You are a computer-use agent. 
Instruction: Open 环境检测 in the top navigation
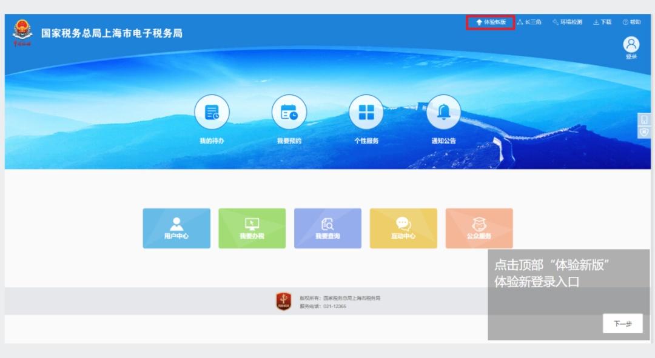coord(567,22)
